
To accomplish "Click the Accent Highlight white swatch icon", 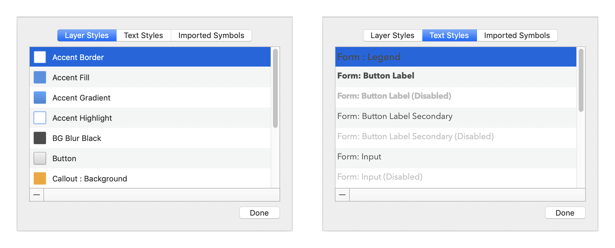I will click(x=40, y=118).
